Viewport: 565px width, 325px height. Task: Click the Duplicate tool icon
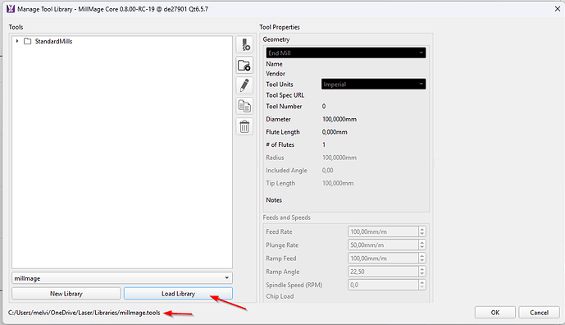coord(244,106)
